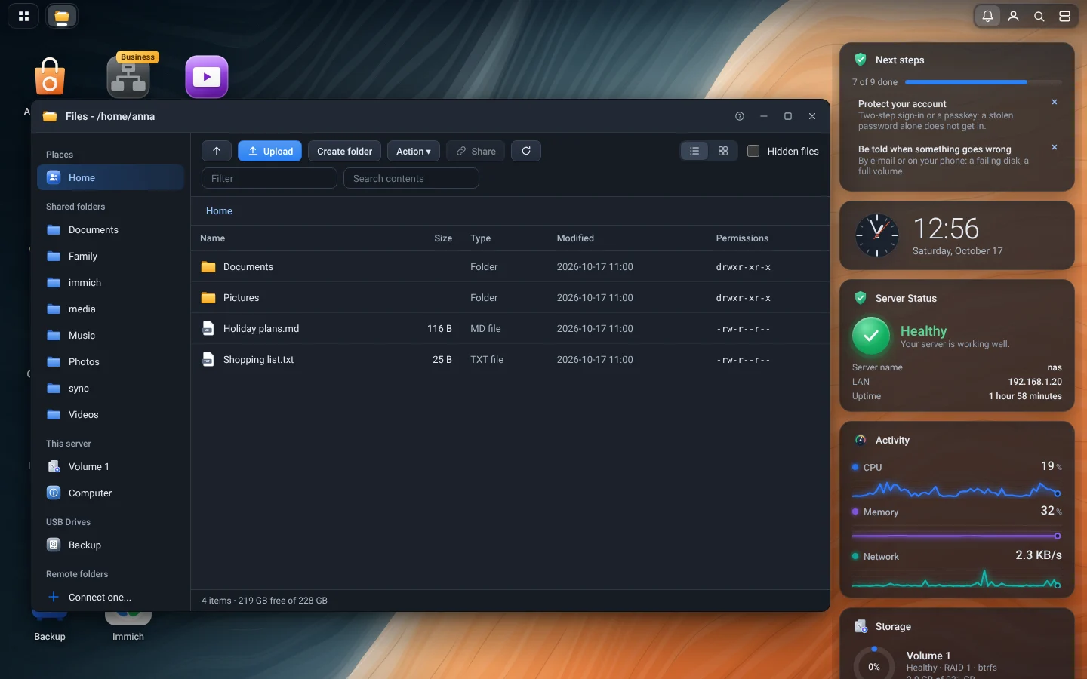This screenshot has height=679, width=1087.
Task: Go up one folder level arrow
Action: pyautogui.click(x=217, y=151)
